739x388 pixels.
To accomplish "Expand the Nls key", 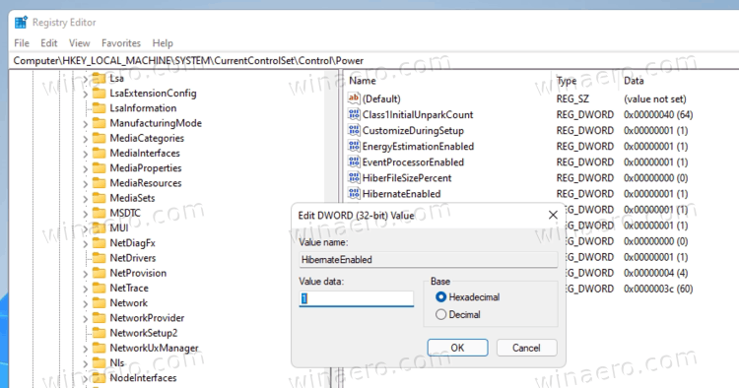I will pyautogui.click(x=86, y=364).
